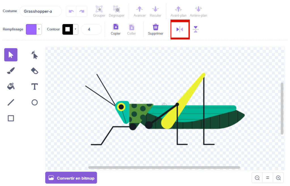Open the Contour outline color dropdown
The image size is (290, 186).
76,29
